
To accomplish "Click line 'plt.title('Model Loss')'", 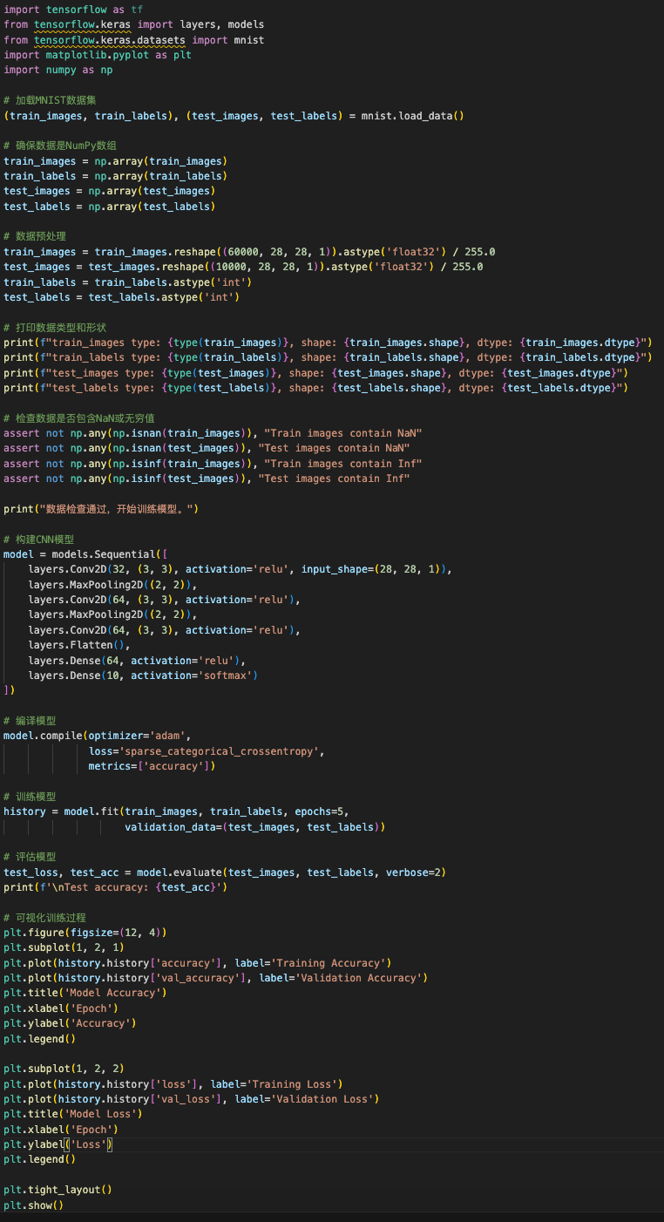I will (x=73, y=1114).
